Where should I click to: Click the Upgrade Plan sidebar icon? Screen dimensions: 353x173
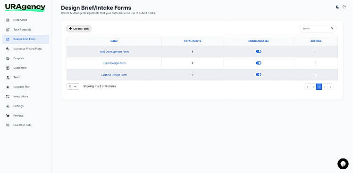[x=8, y=87]
